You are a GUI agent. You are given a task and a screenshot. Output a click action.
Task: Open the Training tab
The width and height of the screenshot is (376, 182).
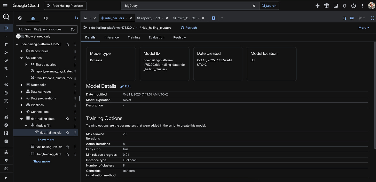134,37
